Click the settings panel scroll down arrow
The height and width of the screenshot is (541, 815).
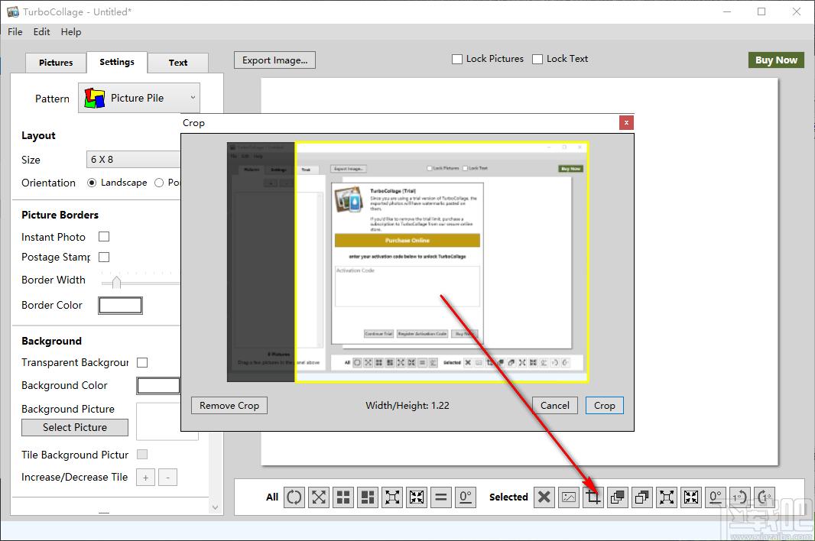216,507
